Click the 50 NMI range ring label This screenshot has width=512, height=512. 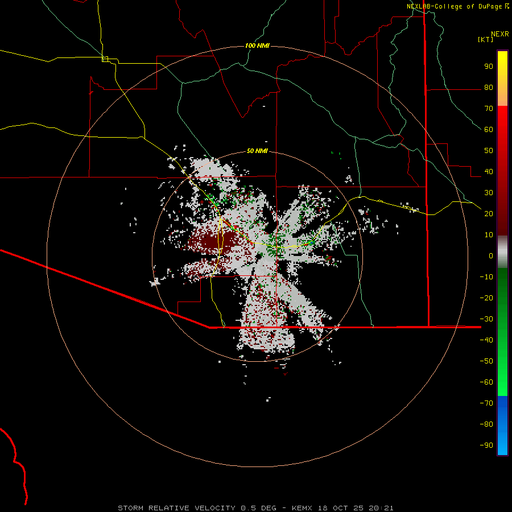(257, 151)
